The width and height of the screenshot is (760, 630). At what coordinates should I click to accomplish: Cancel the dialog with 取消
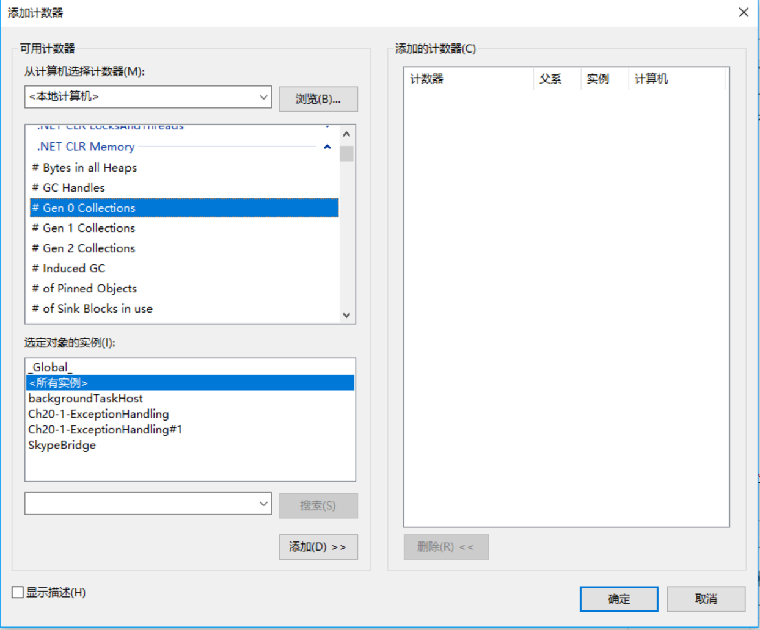[x=706, y=599]
